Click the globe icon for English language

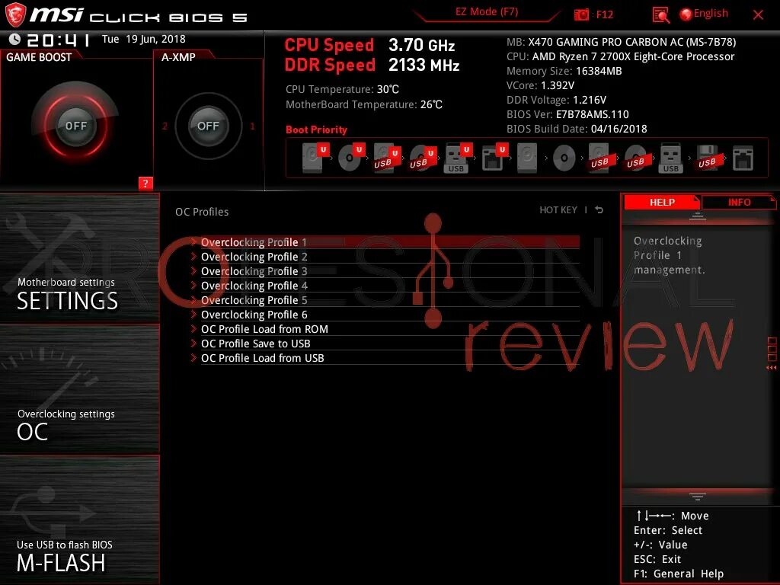click(x=686, y=14)
